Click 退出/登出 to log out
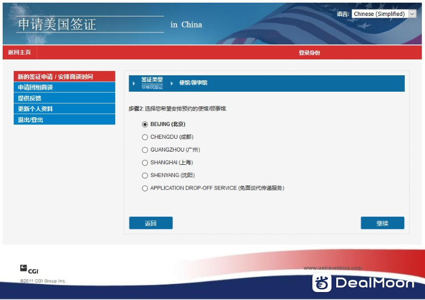The image size is (425, 300). (x=64, y=120)
